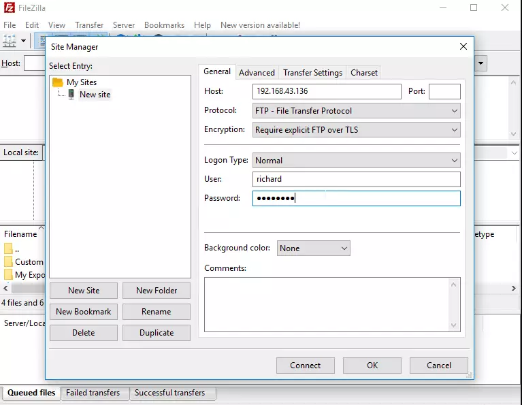The height and width of the screenshot is (405, 522).
Task: Click the Cancel button
Action: coord(439,366)
